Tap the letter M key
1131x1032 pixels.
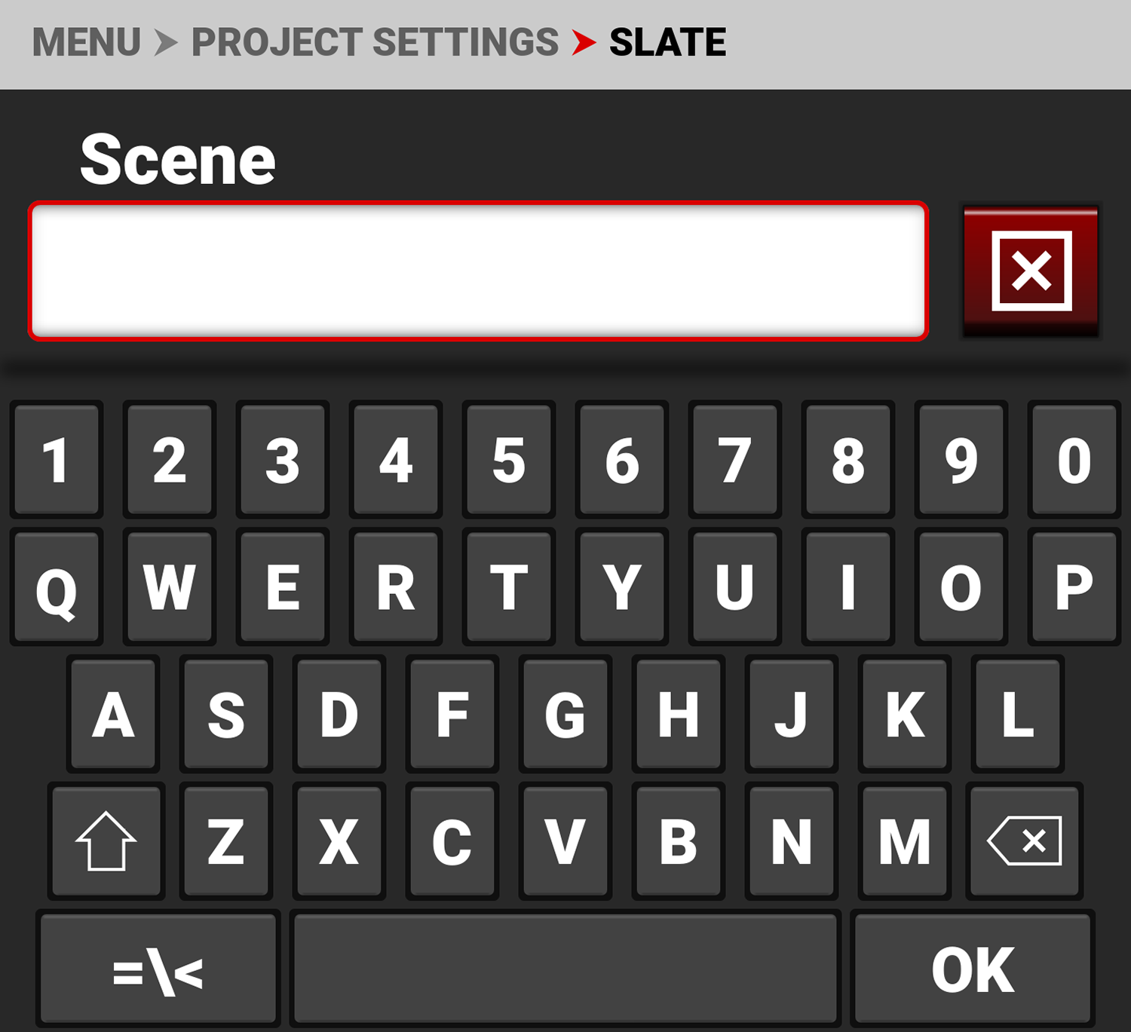904,841
